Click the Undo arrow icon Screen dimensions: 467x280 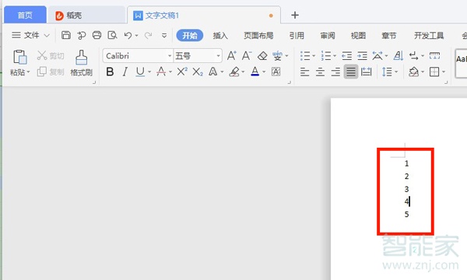(128, 36)
